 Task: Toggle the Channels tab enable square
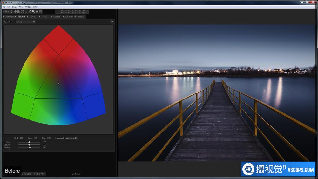(3, 17)
